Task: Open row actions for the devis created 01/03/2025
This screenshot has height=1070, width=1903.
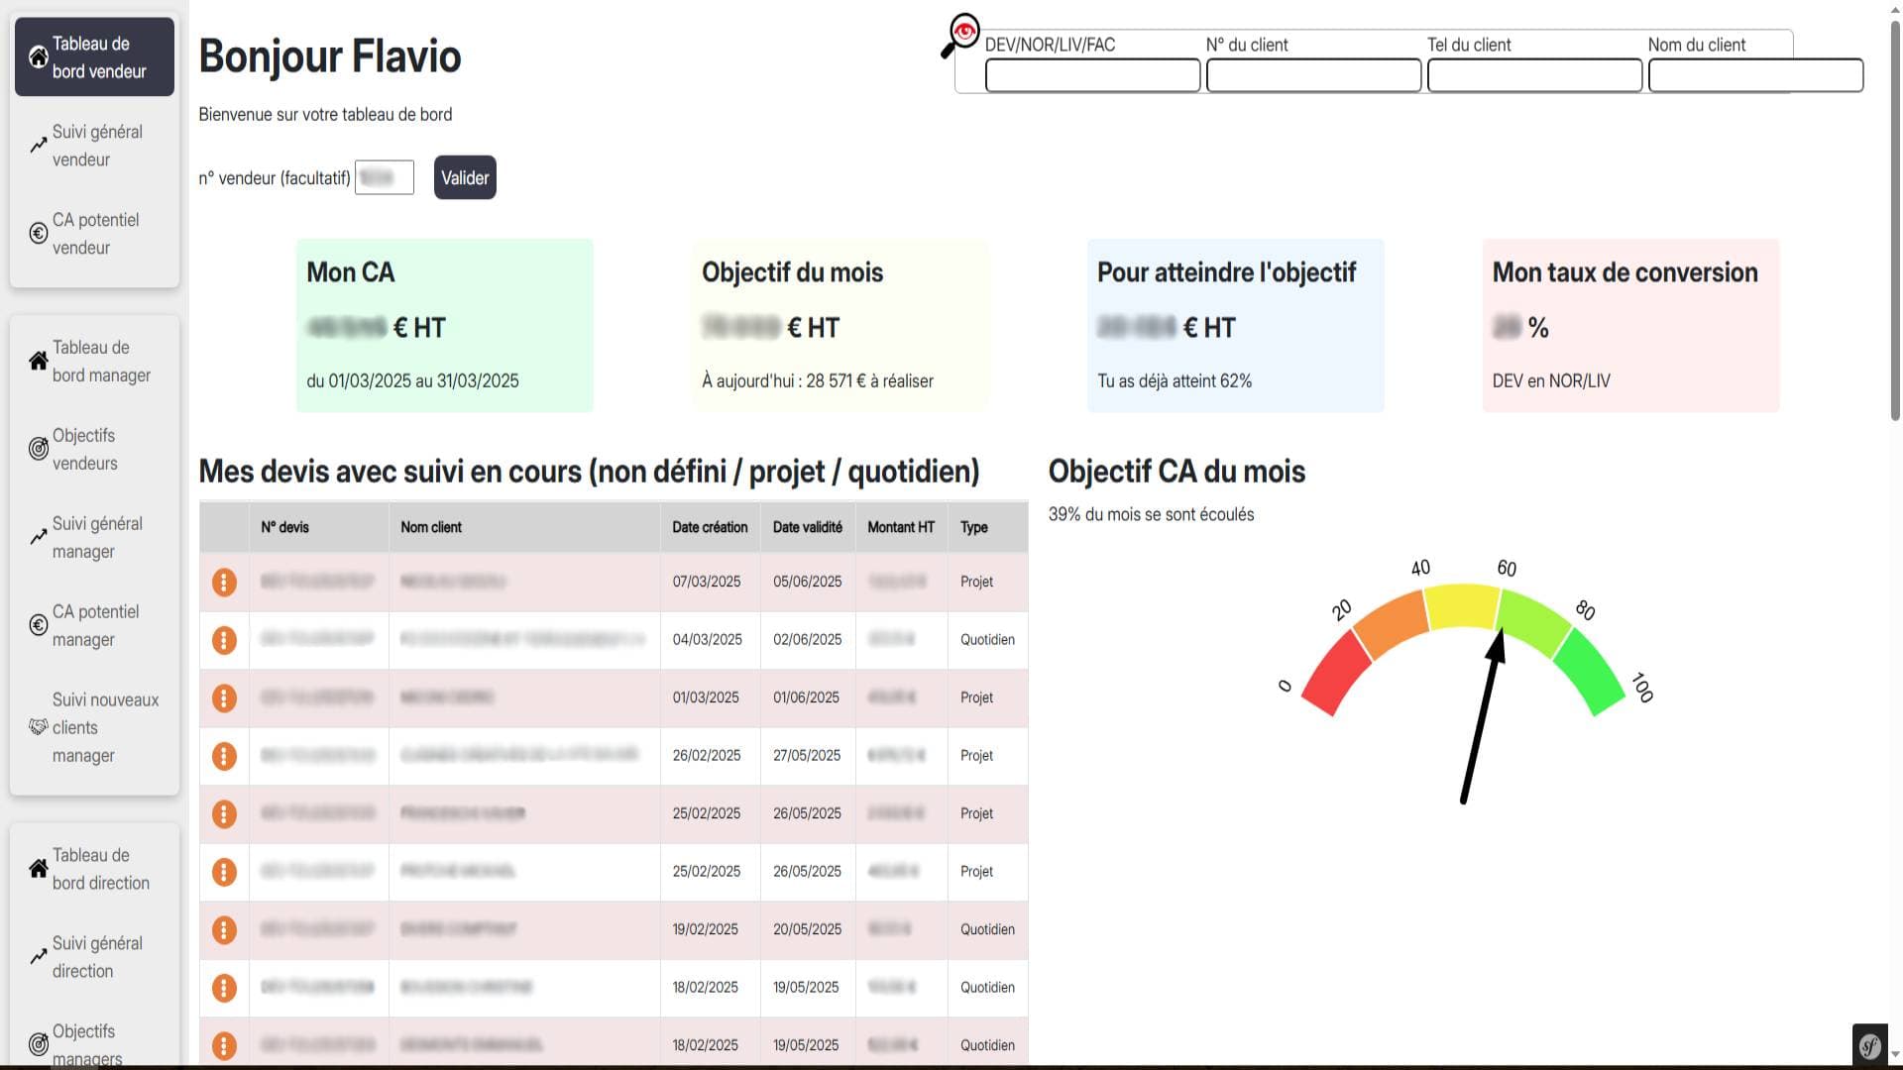Action: point(224,697)
